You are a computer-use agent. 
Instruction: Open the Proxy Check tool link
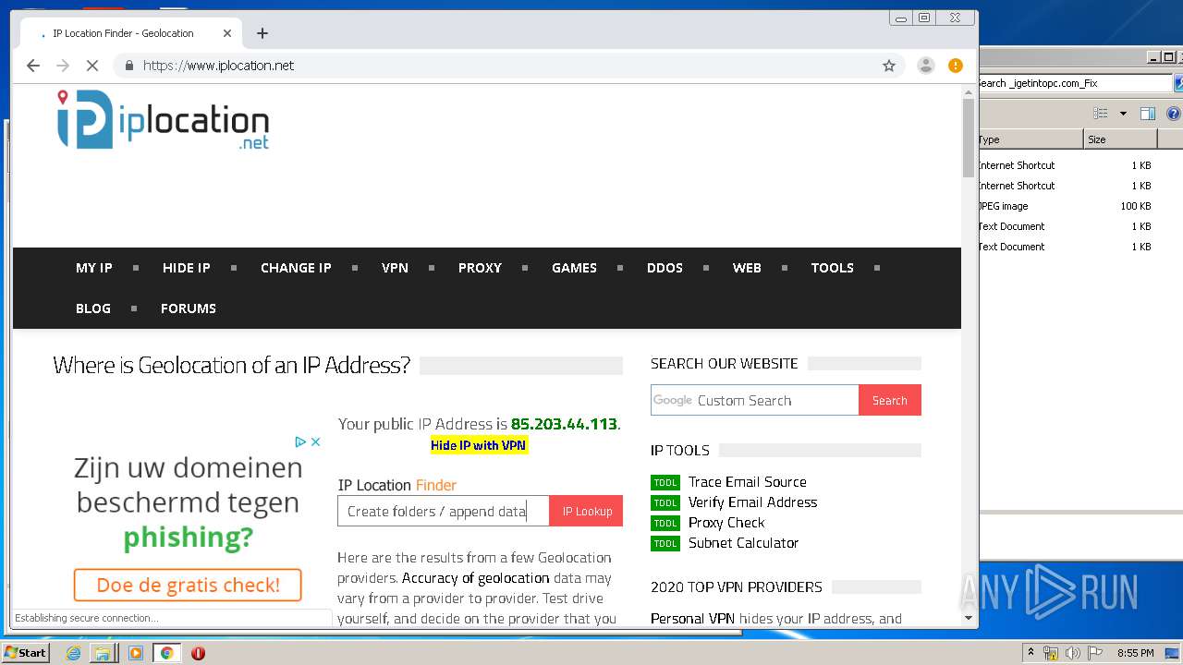coord(726,523)
